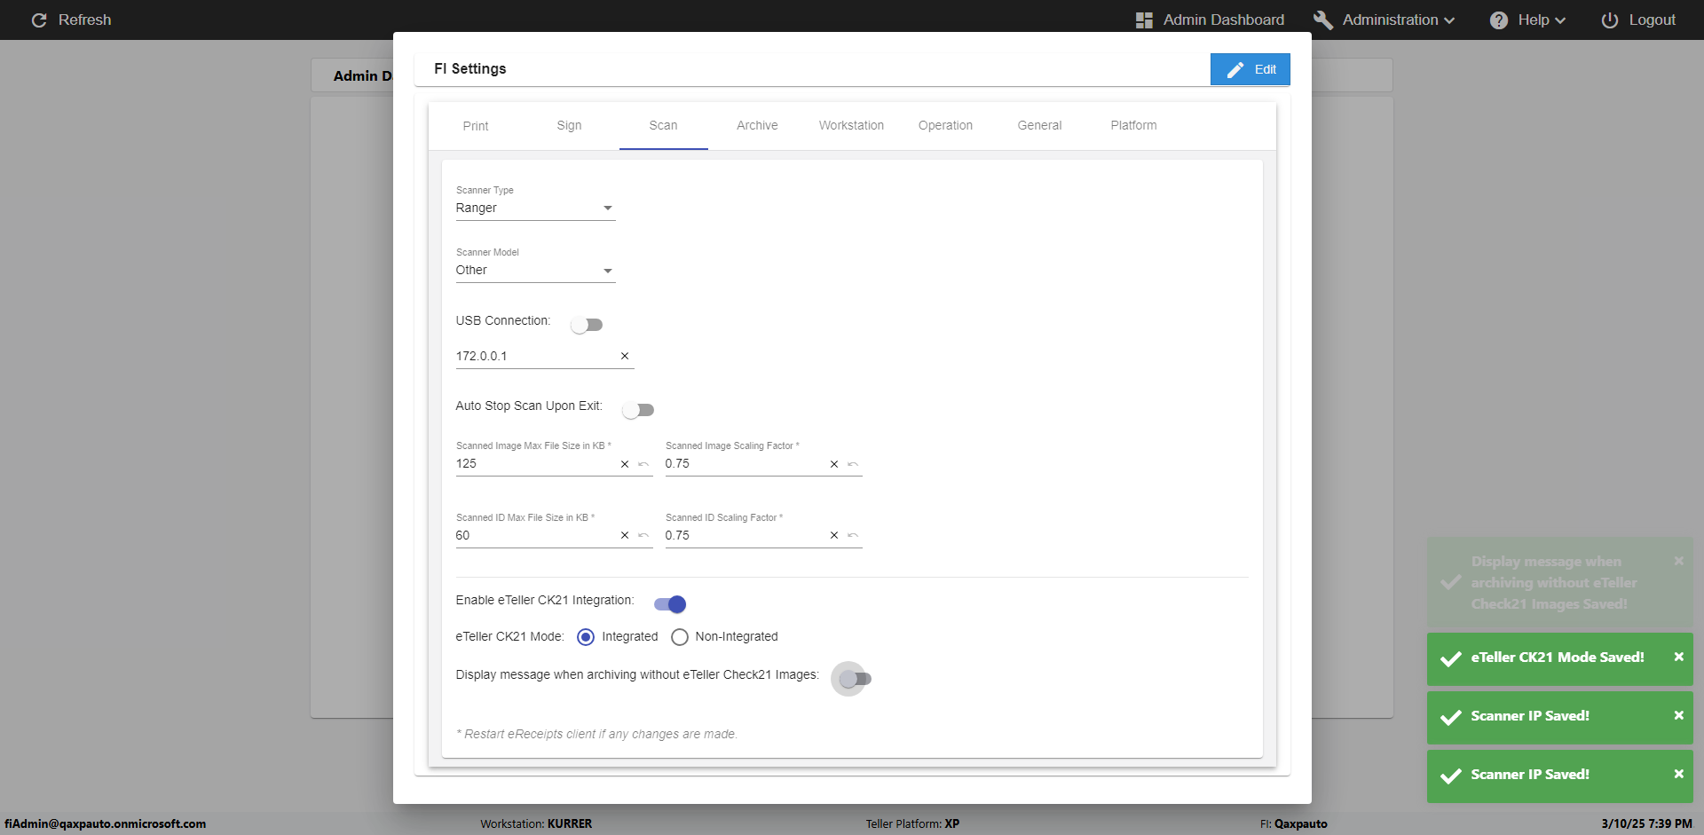Viewport: 1704px width, 835px height.
Task: Go to Admin Dashboard link
Action: [1223, 20]
